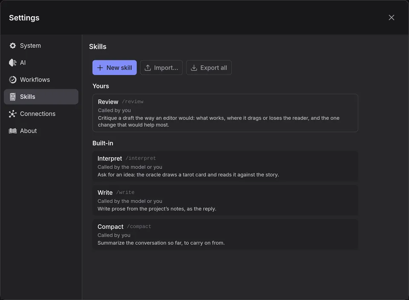
Task: Click the upload icon on Import
Action: (x=148, y=68)
